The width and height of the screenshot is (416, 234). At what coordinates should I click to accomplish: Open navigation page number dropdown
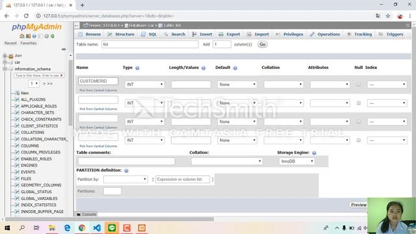pos(34,84)
